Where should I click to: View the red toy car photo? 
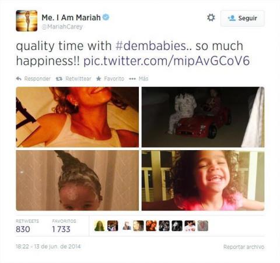click(203, 117)
